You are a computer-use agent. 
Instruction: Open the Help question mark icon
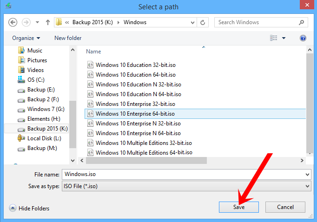coord(303,38)
